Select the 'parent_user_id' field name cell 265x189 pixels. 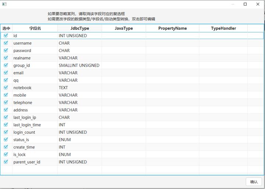pos(35,162)
